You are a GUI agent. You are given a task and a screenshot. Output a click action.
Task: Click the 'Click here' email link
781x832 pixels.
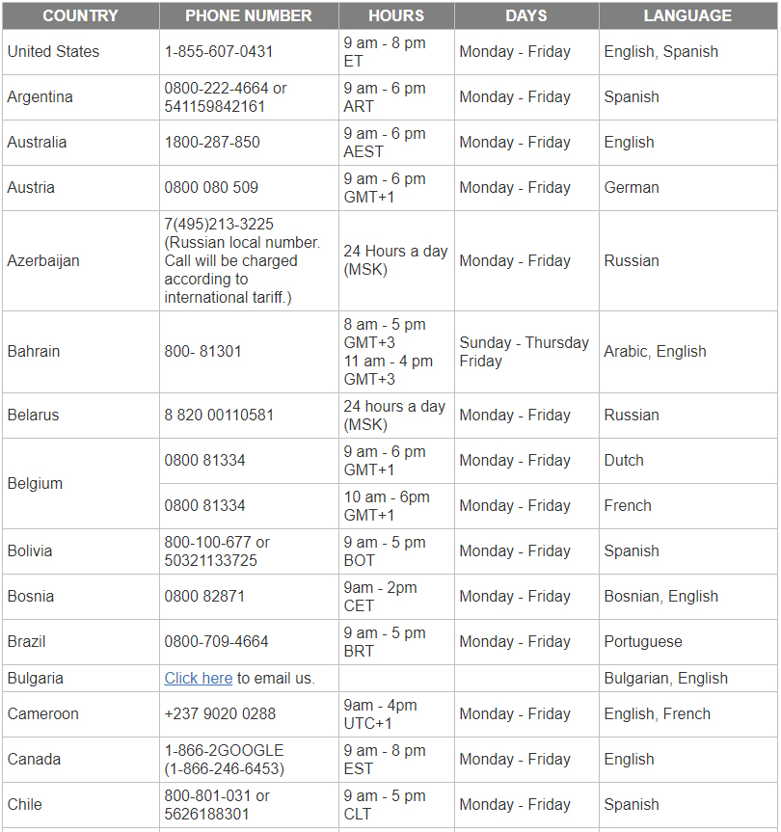(x=198, y=678)
